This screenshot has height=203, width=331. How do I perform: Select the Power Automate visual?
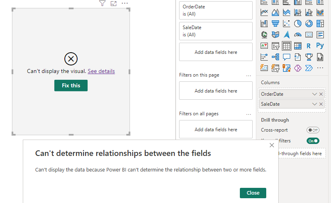tap(309, 68)
